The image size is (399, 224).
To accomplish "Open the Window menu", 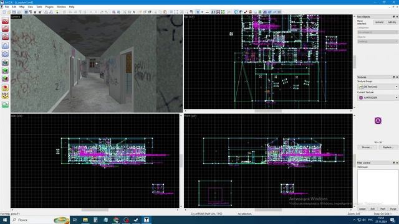I will click(x=61, y=7).
